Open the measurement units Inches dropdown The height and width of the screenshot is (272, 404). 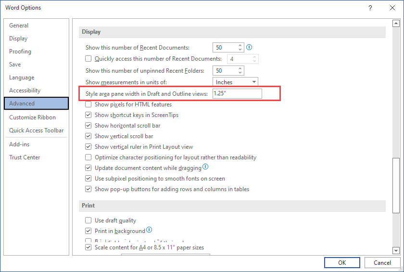235,82
